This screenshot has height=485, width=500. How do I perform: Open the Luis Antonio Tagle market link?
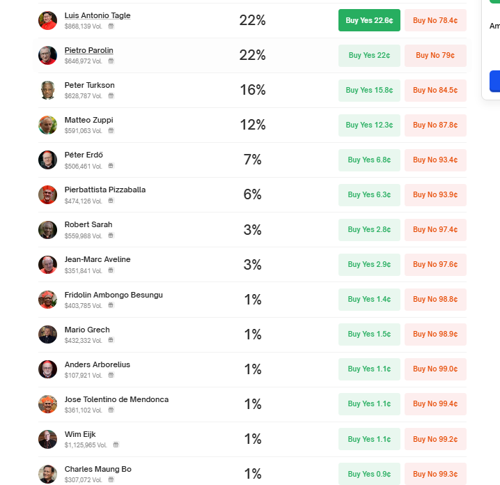click(x=97, y=15)
